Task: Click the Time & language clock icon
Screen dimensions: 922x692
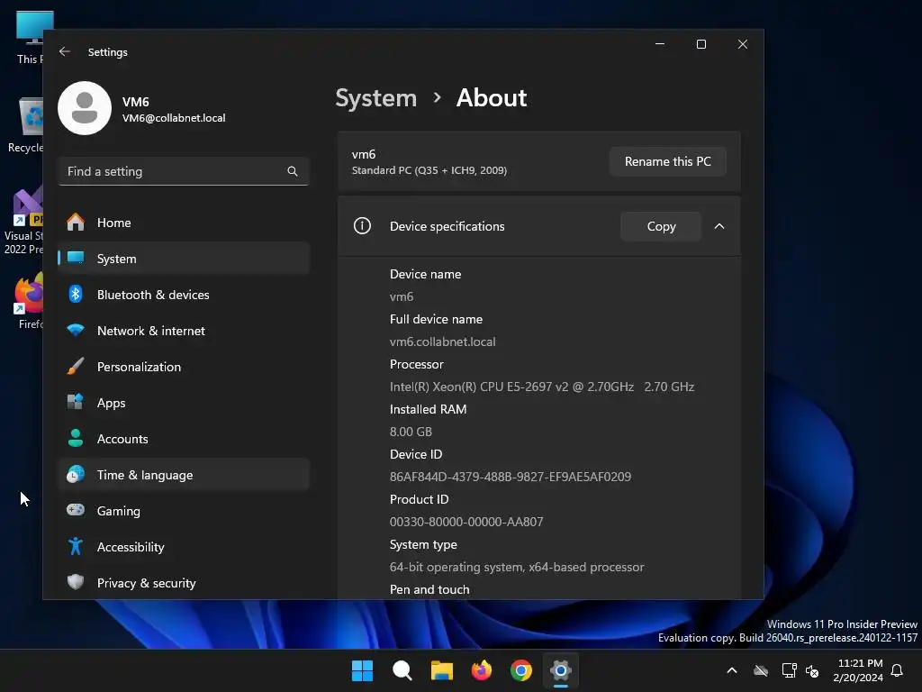Action: [76, 474]
